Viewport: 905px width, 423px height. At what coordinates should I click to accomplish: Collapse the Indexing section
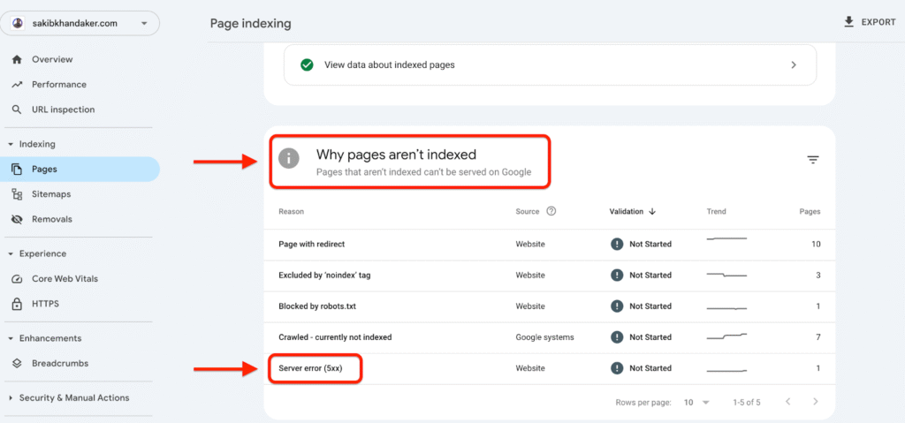pyautogui.click(x=11, y=144)
